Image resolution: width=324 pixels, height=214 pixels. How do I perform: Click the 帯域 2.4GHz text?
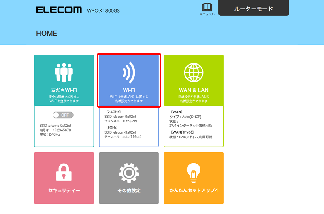coord(50,134)
